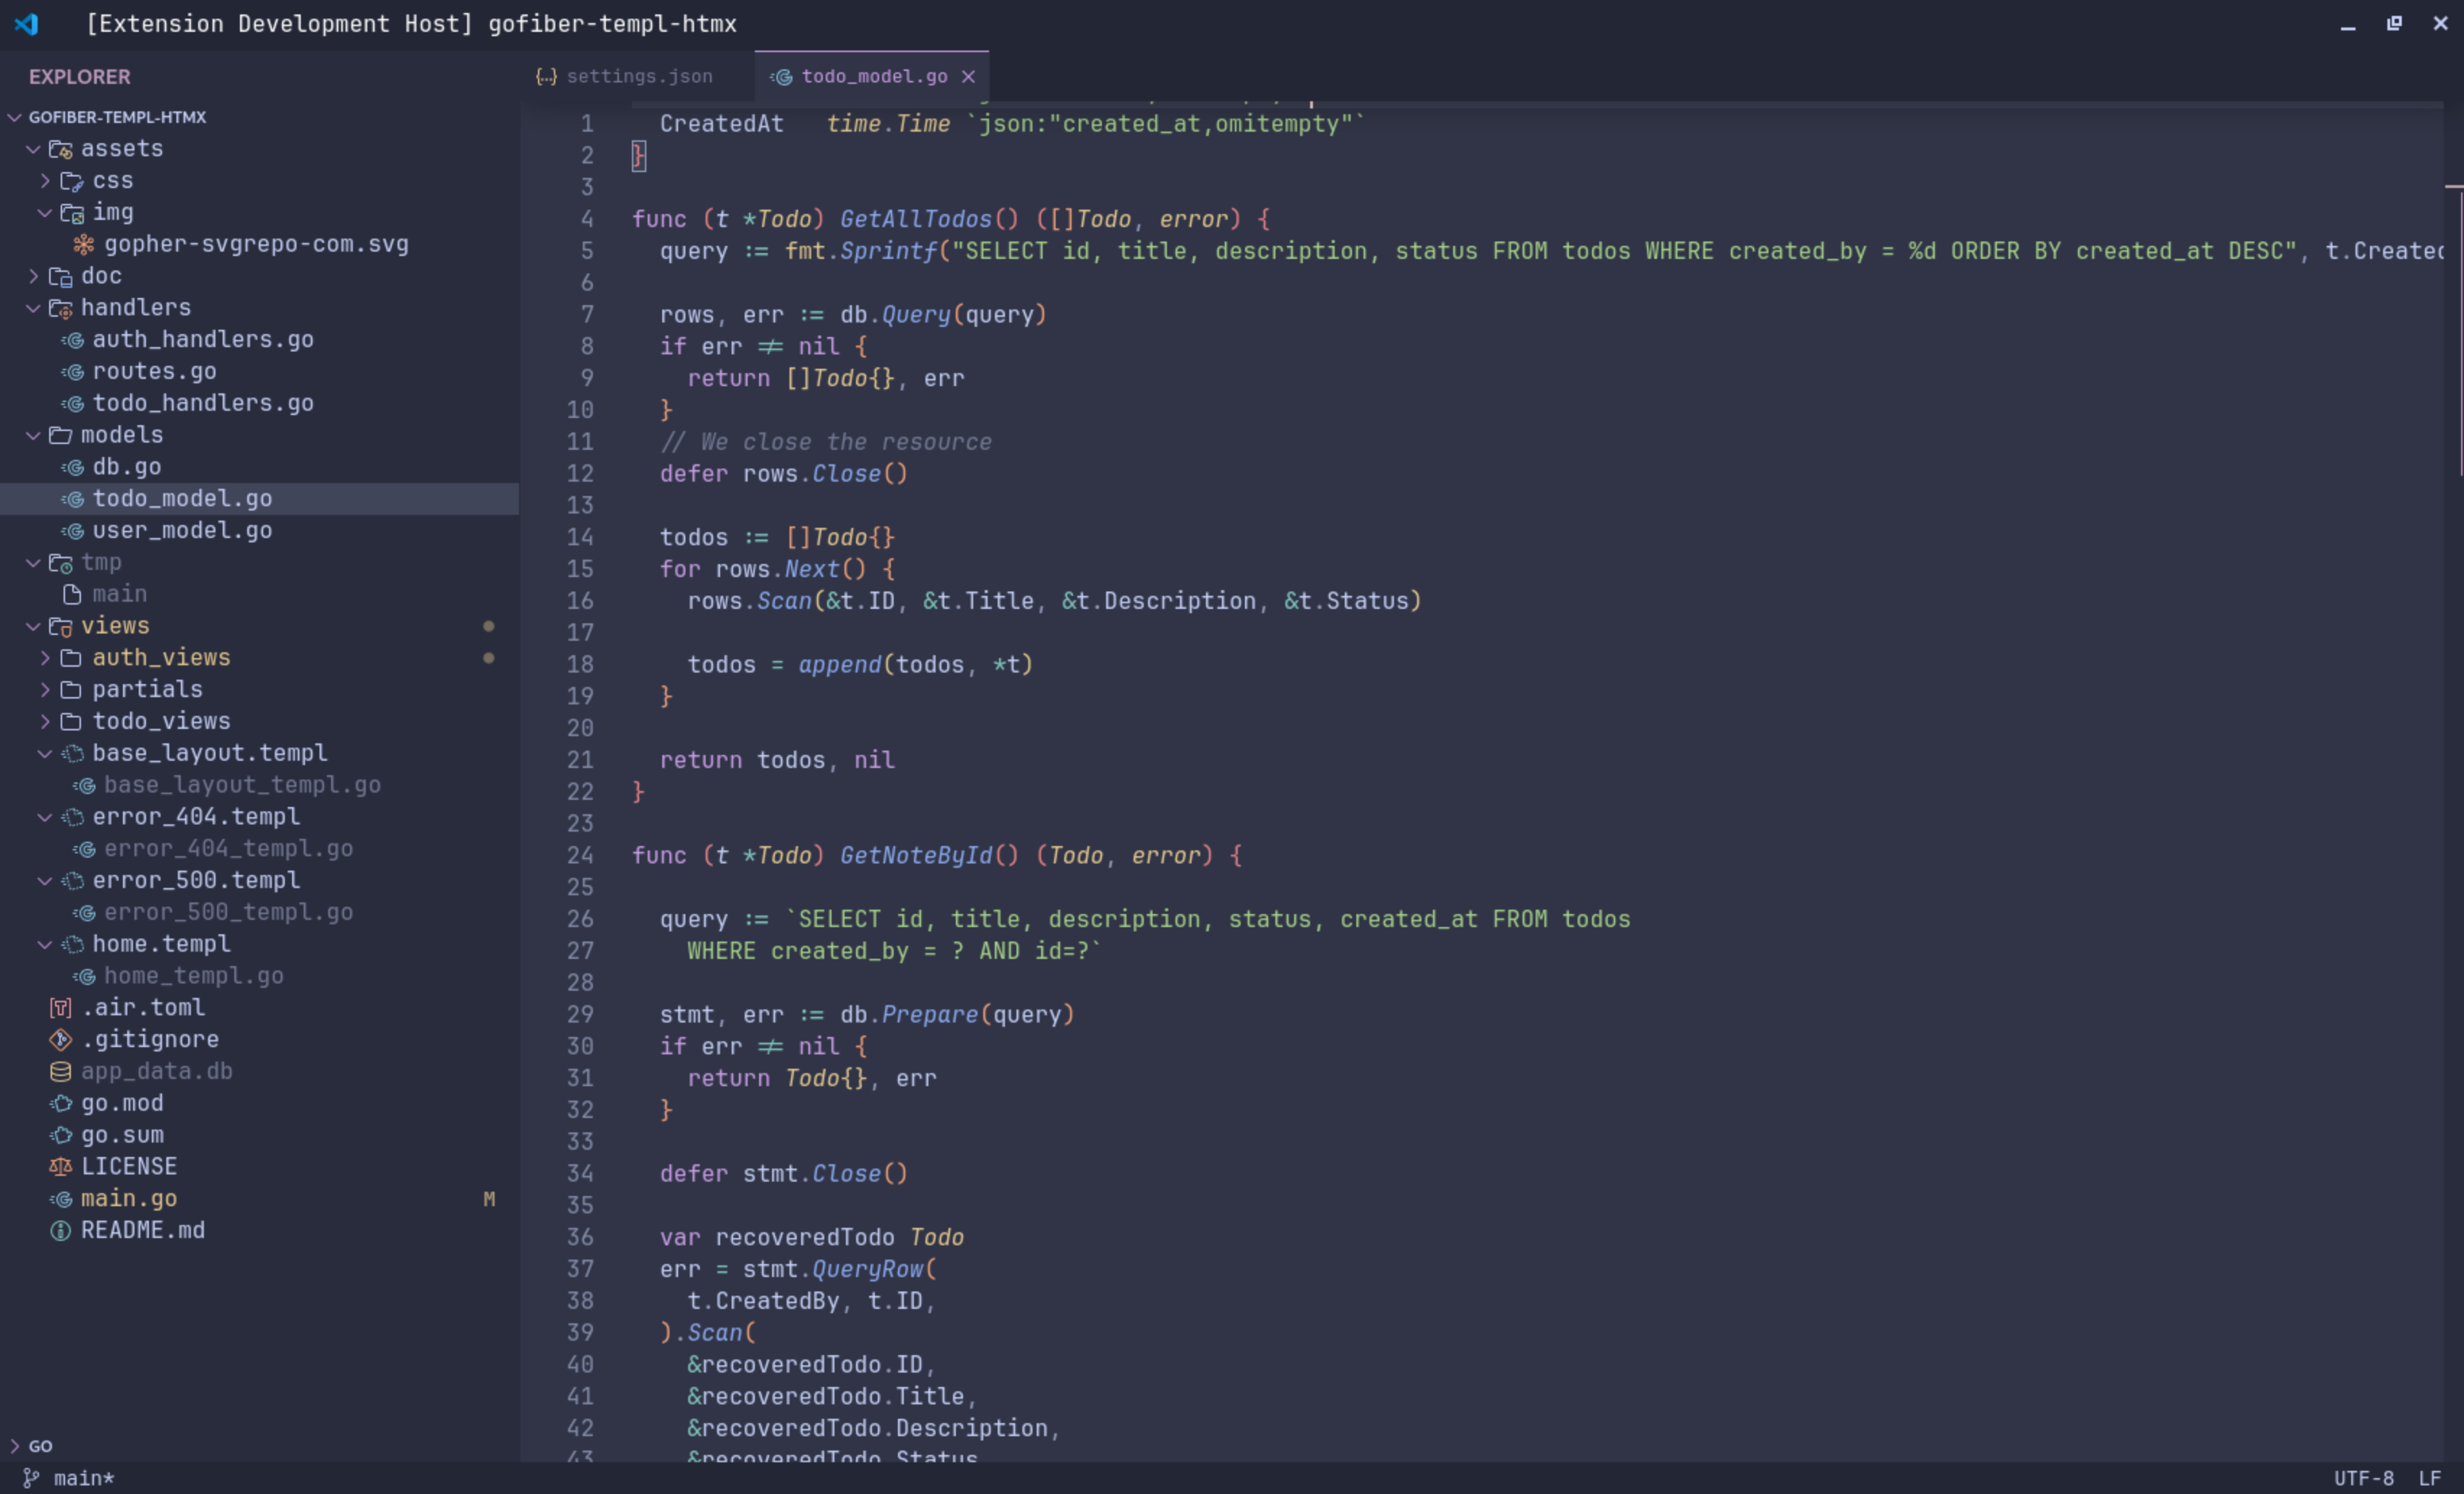This screenshot has height=1494, width=2464.
Task: Click the Go icon beside error_404_templ.go
Action: (x=84, y=849)
